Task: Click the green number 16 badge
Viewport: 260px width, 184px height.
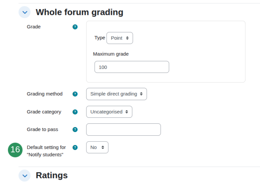Action: click(15, 150)
